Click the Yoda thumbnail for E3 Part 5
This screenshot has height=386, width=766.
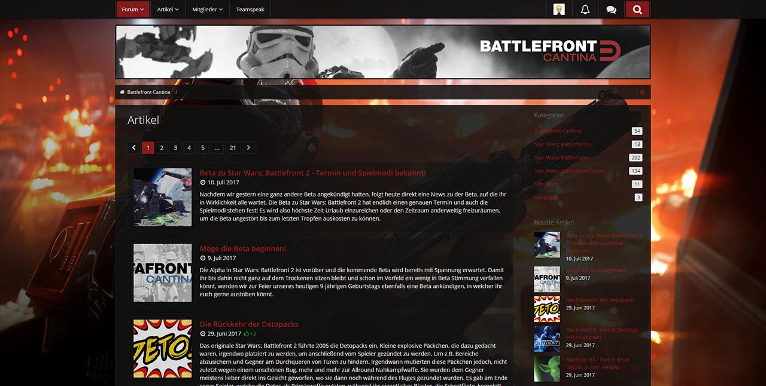click(547, 369)
